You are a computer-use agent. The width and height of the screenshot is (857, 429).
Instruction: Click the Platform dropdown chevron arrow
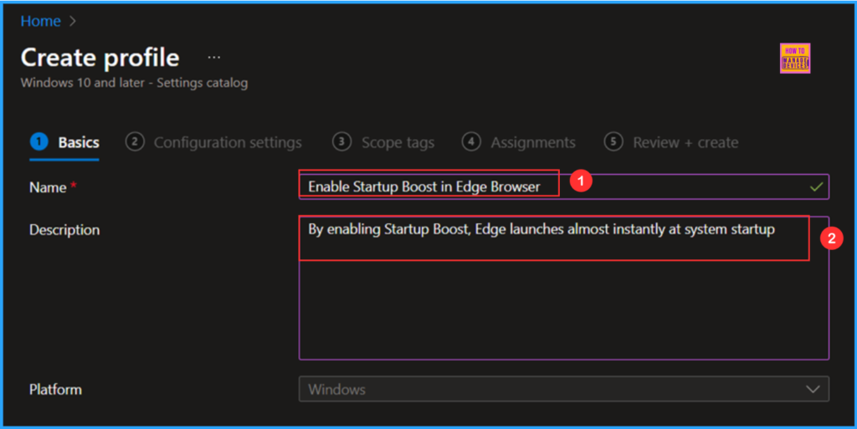click(x=813, y=390)
